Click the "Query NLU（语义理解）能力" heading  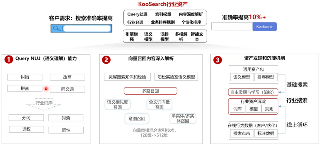[46, 59]
